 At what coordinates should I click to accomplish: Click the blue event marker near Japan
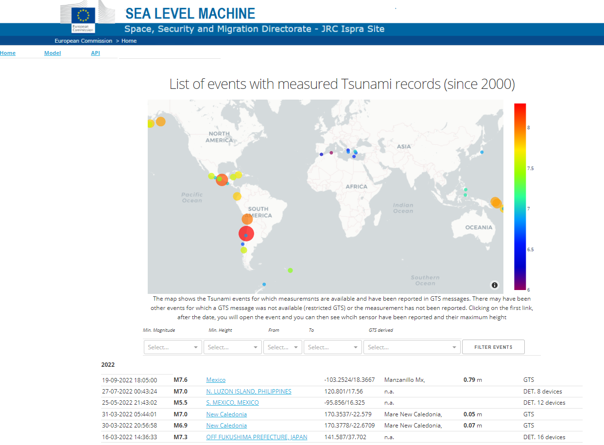click(x=481, y=152)
